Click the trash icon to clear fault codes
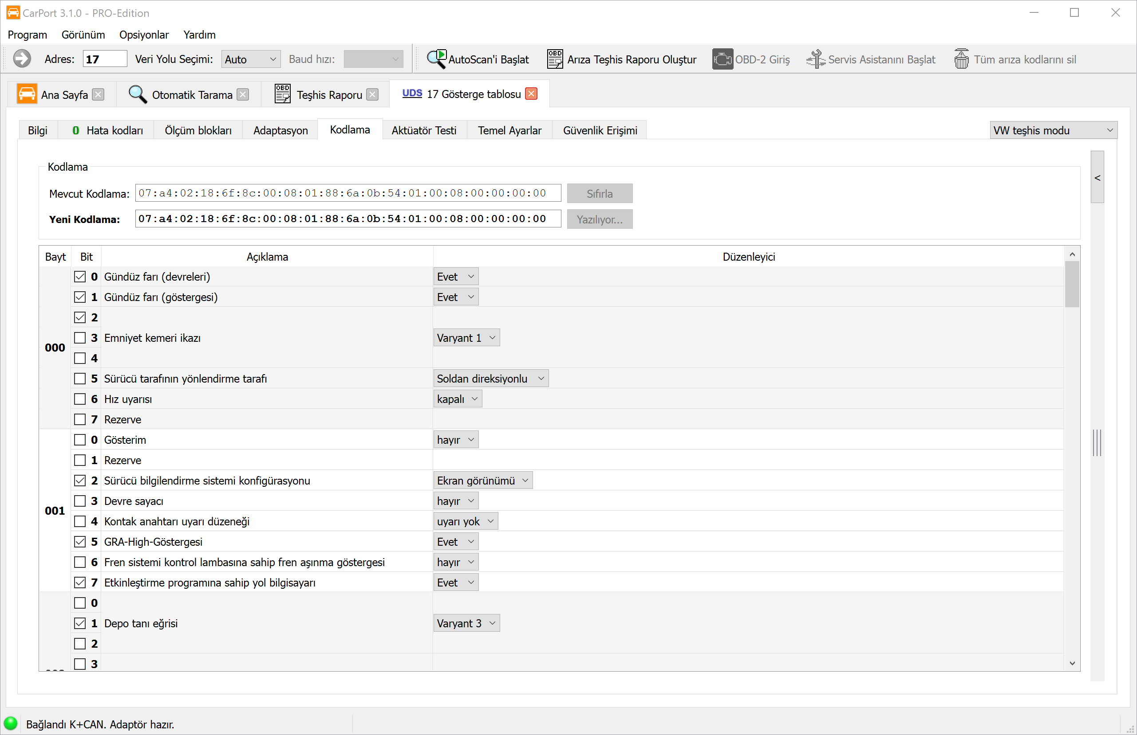 pyautogui.click(x=961, y=59)
